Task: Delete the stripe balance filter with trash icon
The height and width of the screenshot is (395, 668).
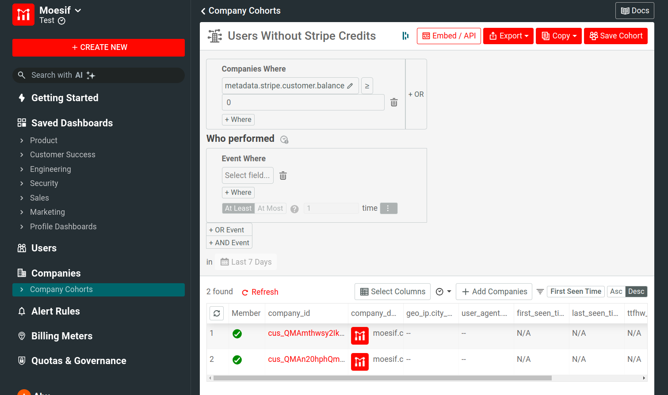Action: [x=394, y=103]
